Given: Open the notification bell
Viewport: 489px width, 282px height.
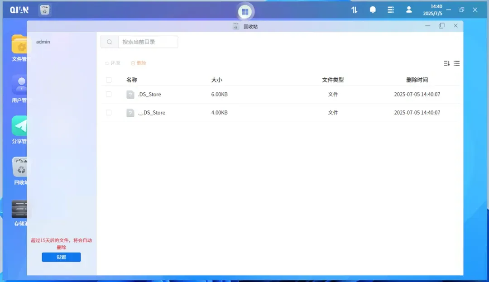Looking at the screenshot, I should pos(373,10).
